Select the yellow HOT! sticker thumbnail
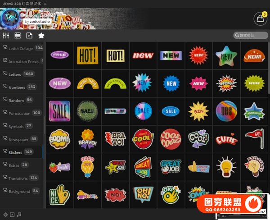Viewport: 270px width, 220px height. (x=87, y=55)
